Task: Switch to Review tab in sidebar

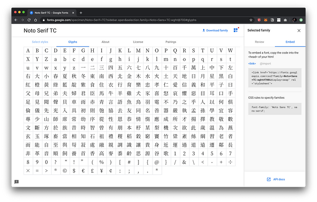Action: [259, 42]
